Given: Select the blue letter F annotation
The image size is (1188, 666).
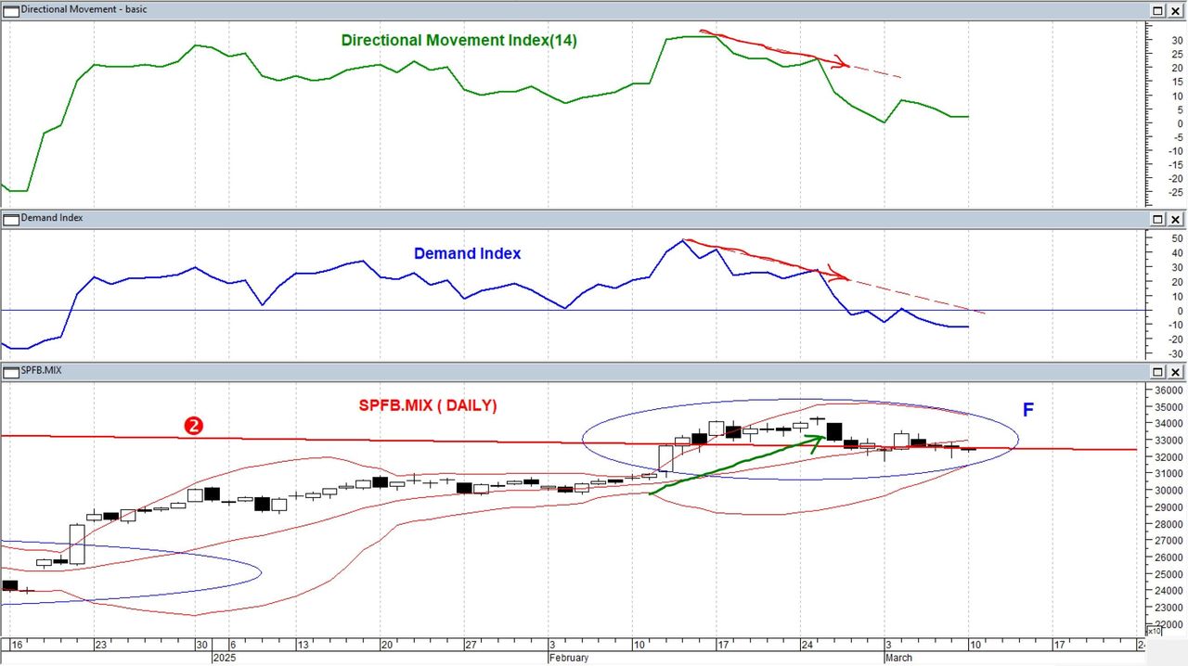Looking at the screenshot, I should (x=1027, y=410).
